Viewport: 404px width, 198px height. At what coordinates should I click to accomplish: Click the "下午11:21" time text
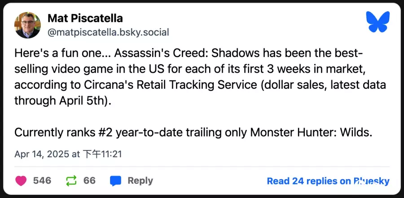point(103,154)
